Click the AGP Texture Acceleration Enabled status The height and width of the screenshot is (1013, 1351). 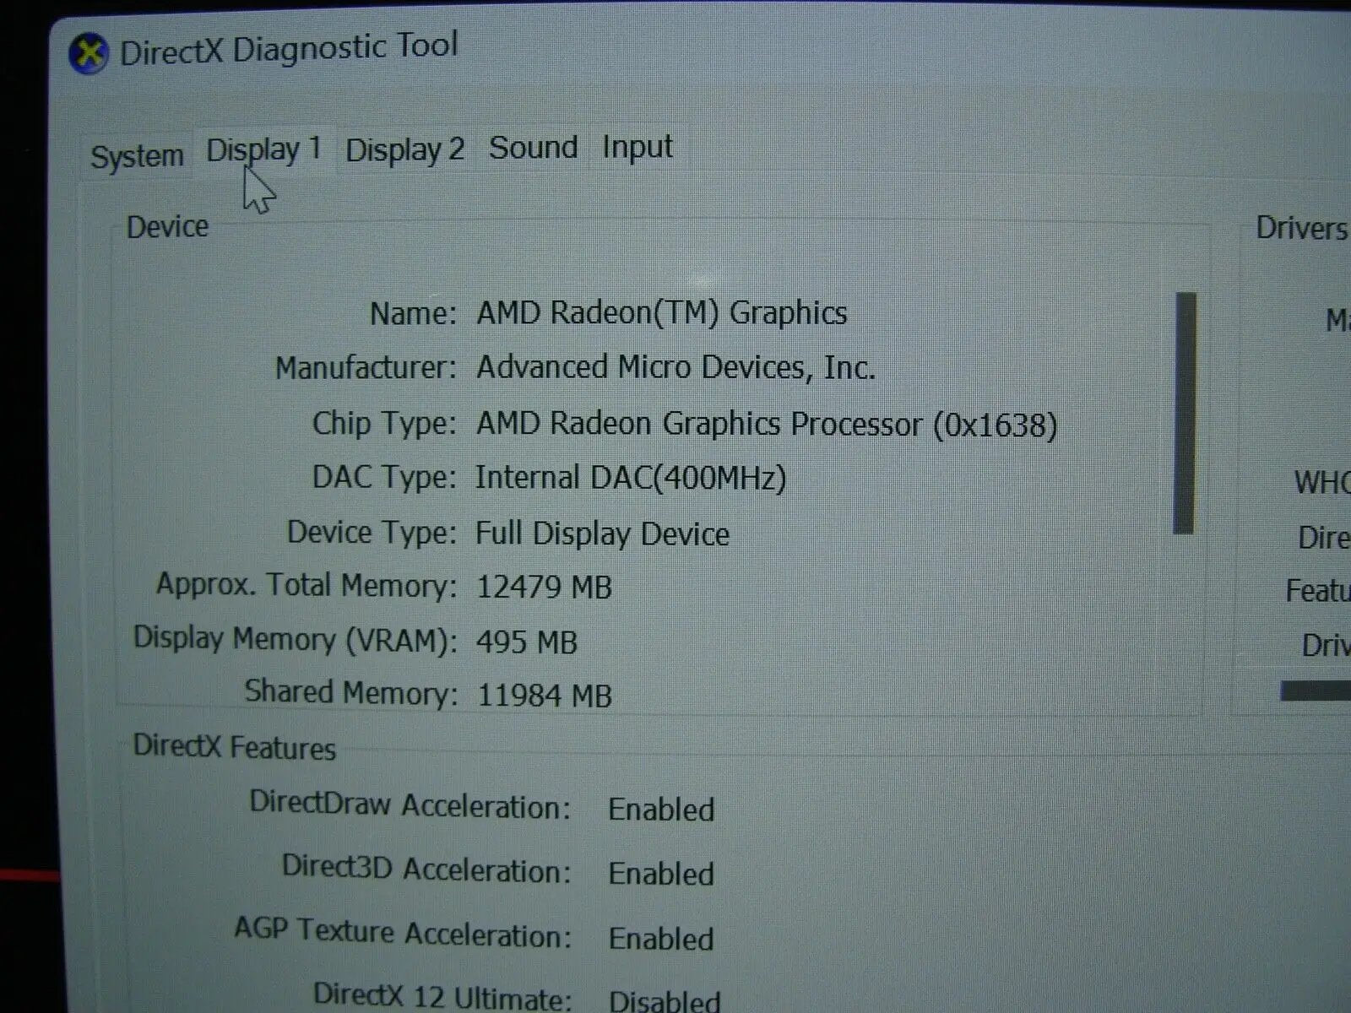pos(661,939)
